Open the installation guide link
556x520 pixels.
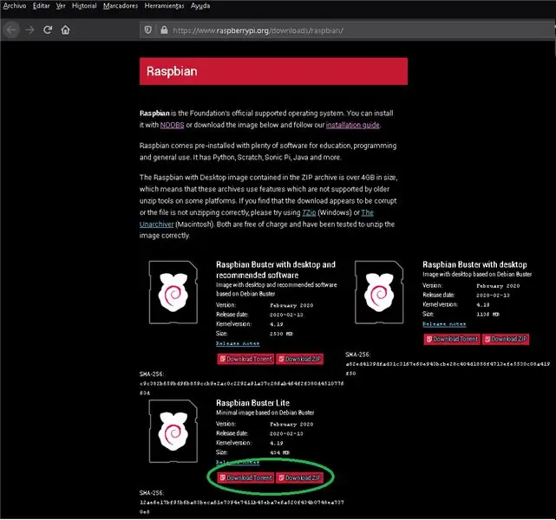coord(353,125)
